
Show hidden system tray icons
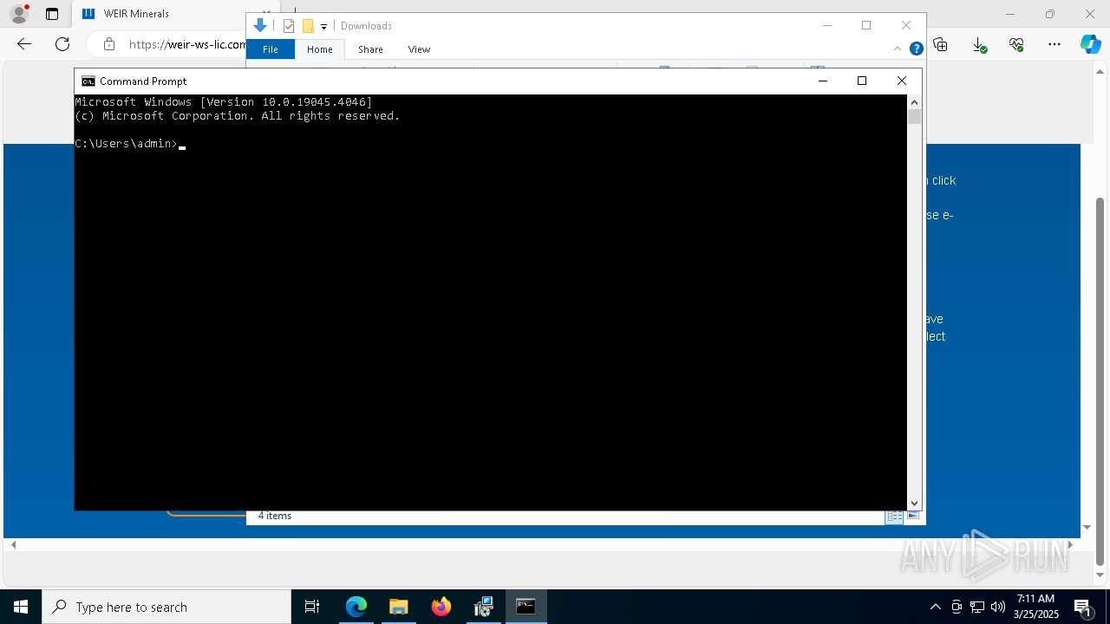pyautogui.click(x=935, y=607)
